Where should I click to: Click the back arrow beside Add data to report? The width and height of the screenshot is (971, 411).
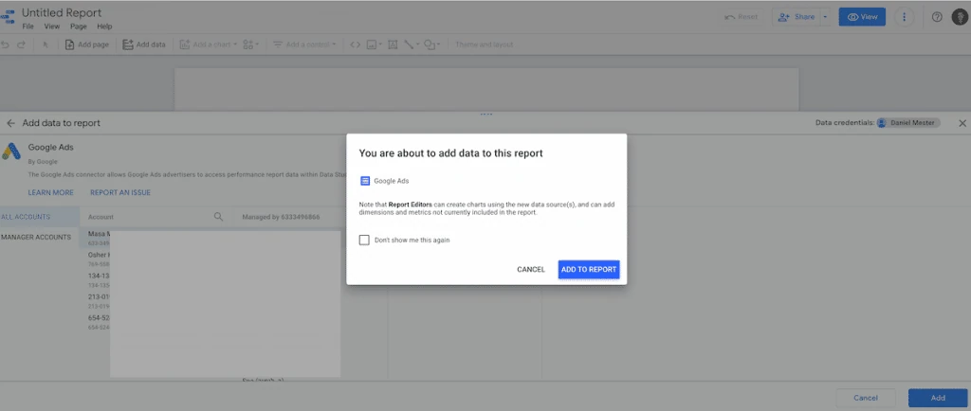10,123
